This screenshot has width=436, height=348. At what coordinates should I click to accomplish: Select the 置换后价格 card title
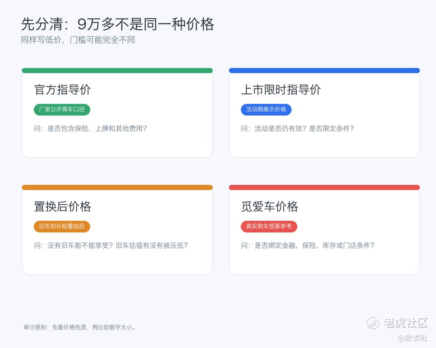coord(63,207)
